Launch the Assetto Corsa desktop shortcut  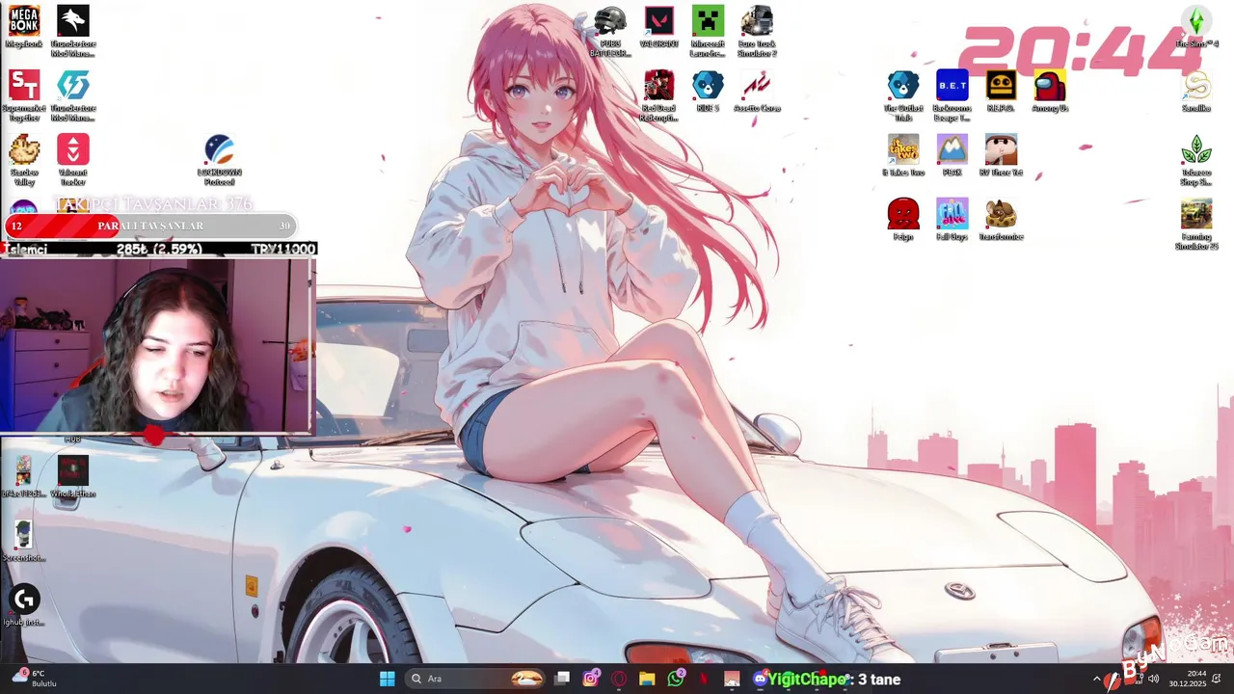pyautogui.click(x=757, y=91)
